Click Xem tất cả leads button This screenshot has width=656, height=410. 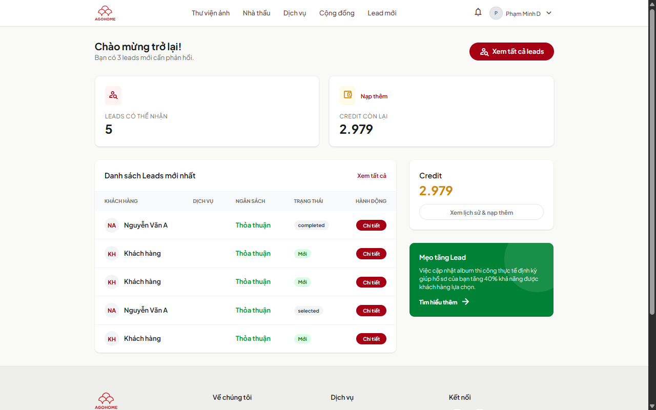pyautogui.click(x=511, y=51)
